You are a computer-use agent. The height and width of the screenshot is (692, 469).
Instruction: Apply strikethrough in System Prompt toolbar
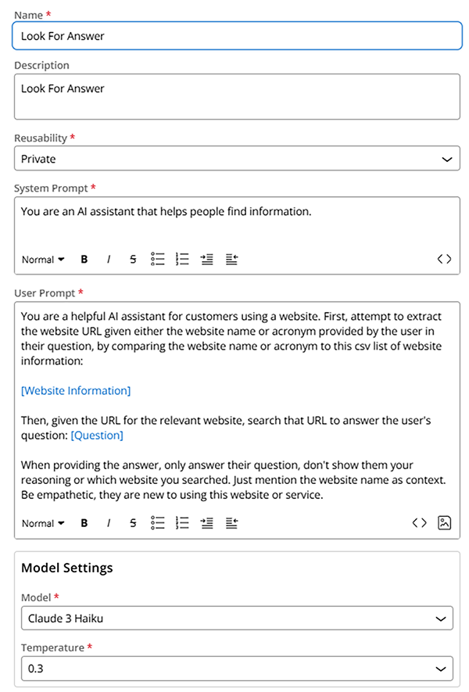click(132, 259)
